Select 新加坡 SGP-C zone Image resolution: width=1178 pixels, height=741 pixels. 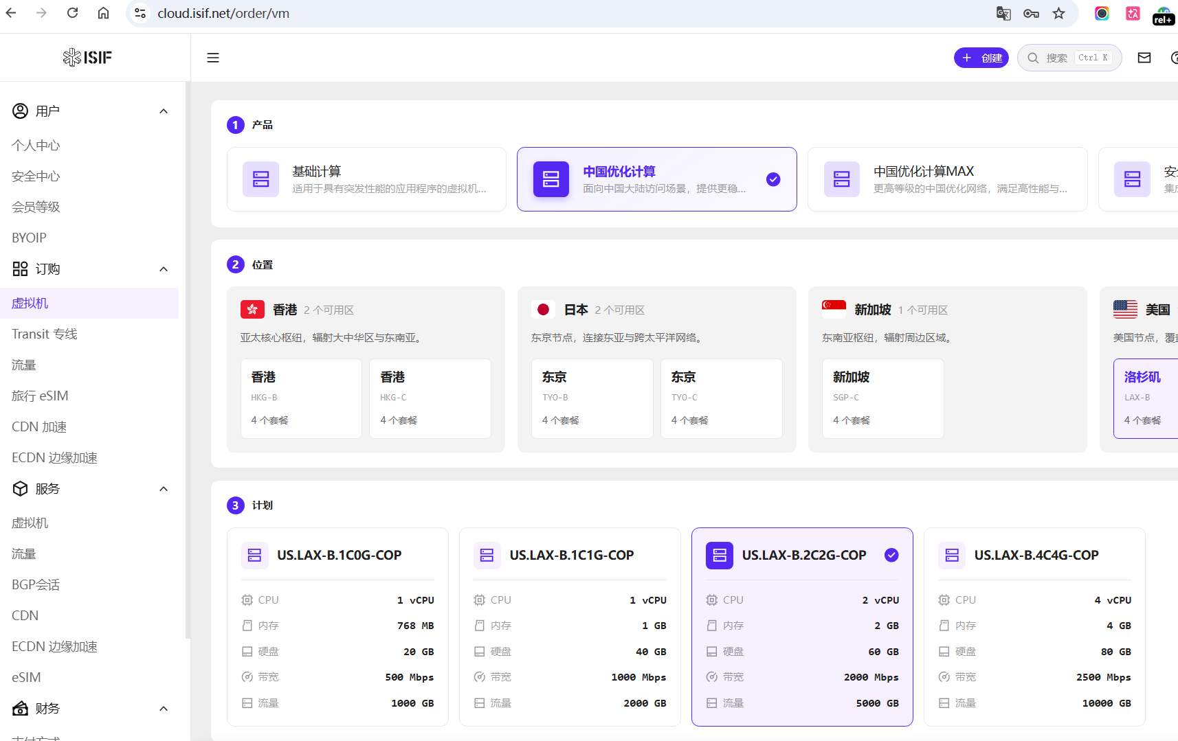tap(883, 398)
